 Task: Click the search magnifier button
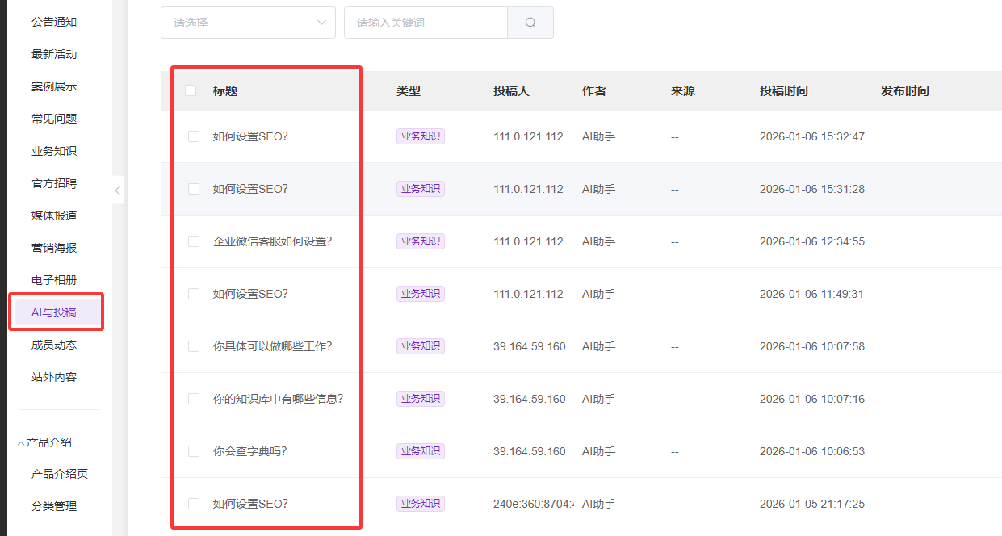point(530,23)
